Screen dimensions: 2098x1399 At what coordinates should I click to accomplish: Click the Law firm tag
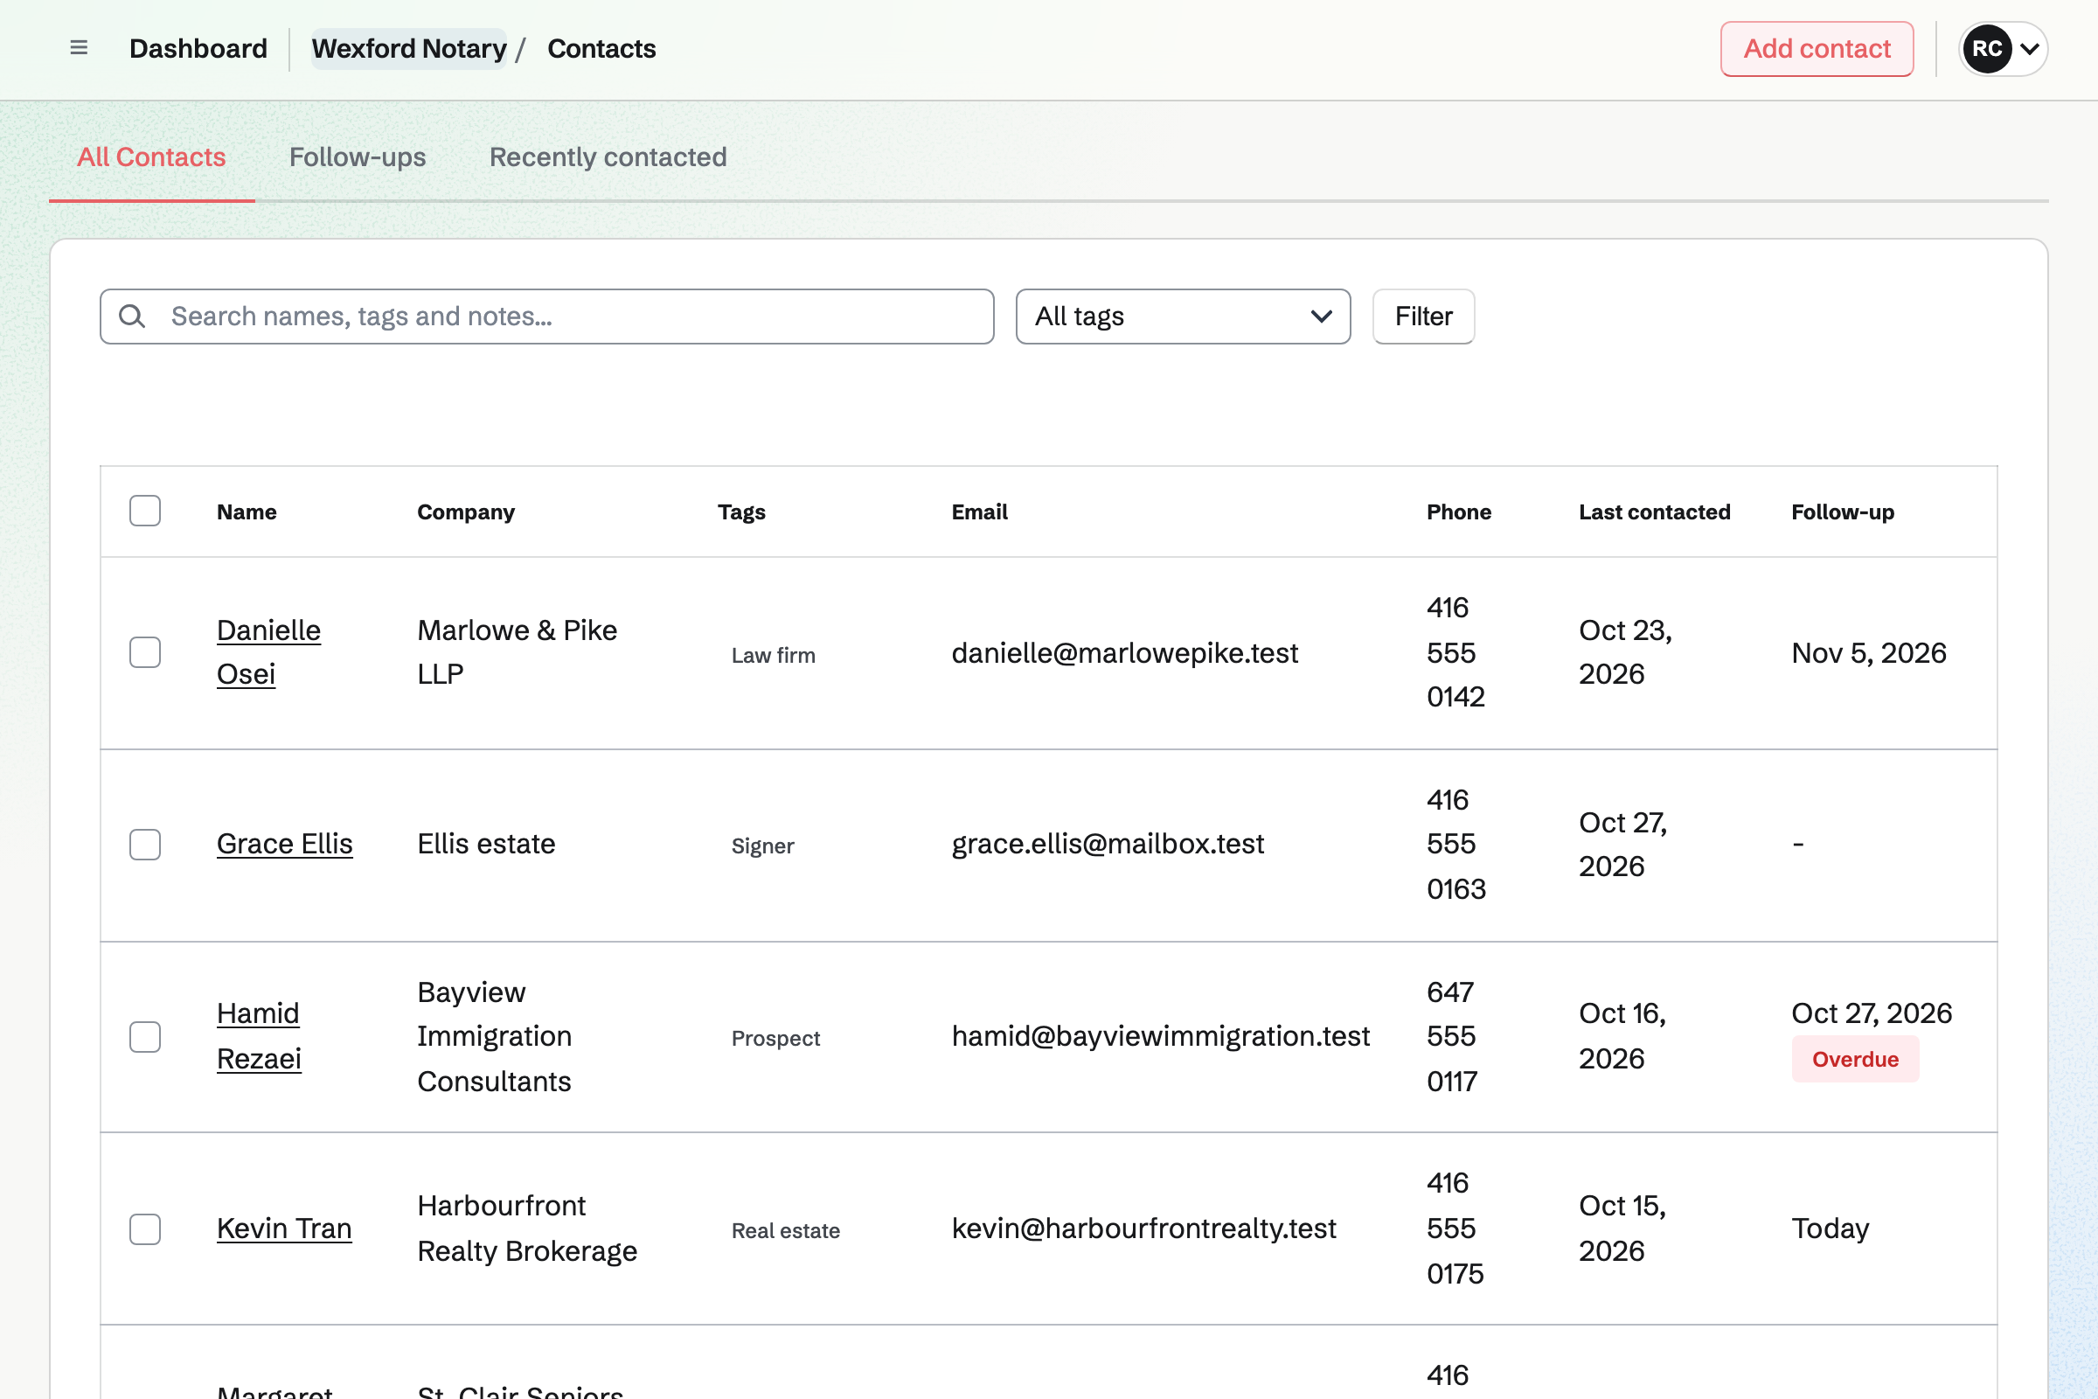click(x=774, y=655)
